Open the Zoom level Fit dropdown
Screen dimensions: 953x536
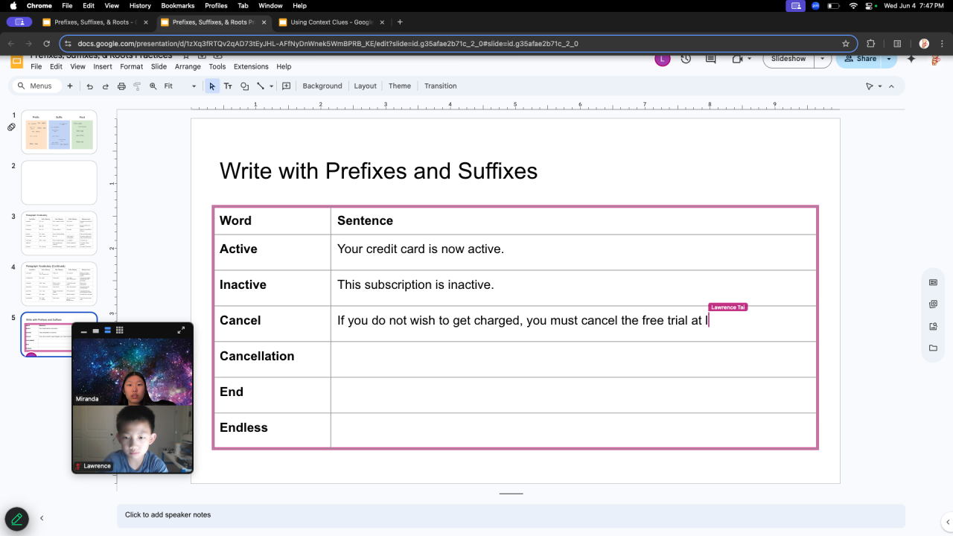click(x=180, y=86)
